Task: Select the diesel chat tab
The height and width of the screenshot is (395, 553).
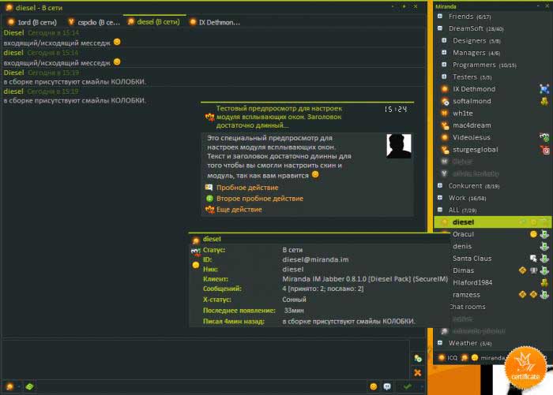Action: coord(154,22)
